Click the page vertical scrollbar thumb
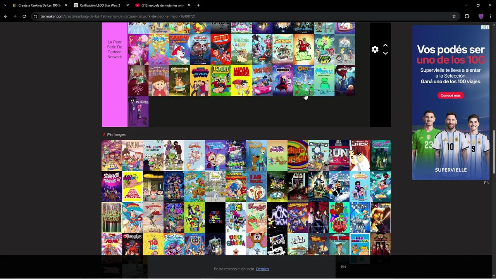The width and height of the screenshot is (496, 279). 494,152
